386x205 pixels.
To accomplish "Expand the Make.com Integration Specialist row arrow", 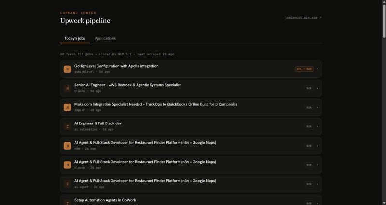I will click(317, 108).
